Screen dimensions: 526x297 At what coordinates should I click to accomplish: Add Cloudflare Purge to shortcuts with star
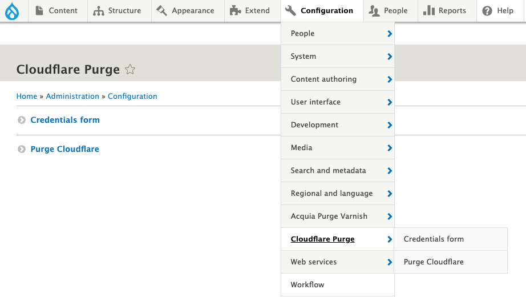130,69
